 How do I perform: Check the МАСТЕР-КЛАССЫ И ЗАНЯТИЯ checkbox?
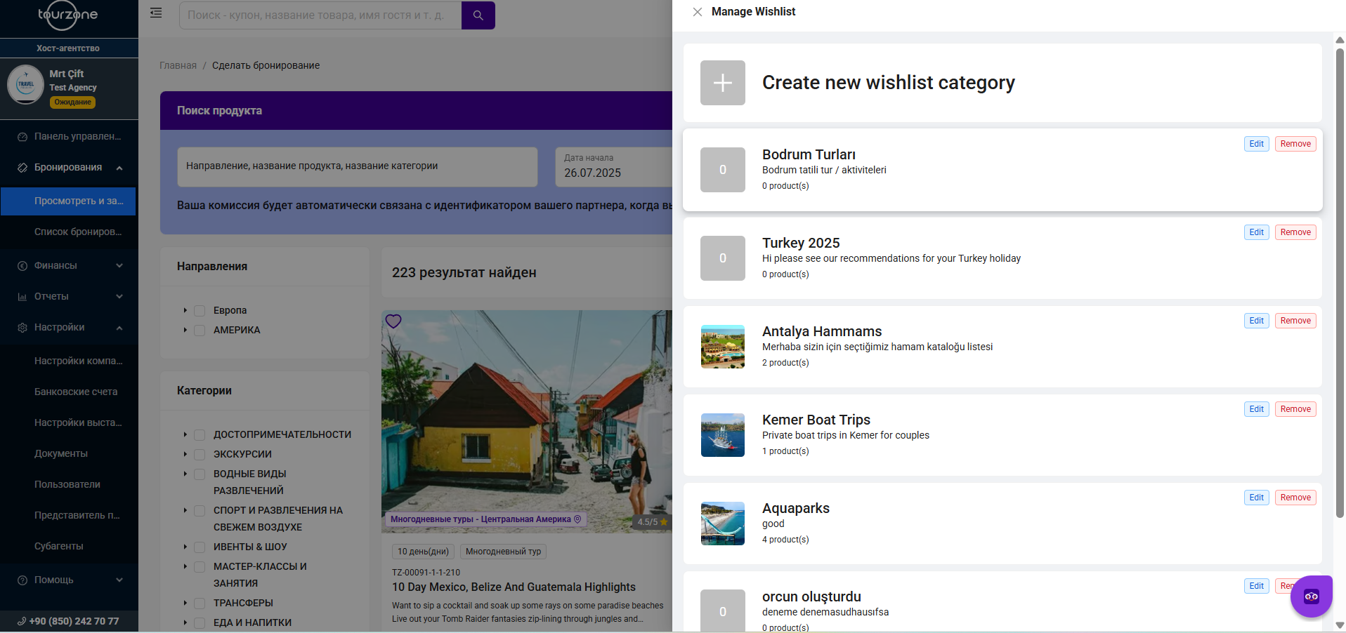(x=200, y=567)
